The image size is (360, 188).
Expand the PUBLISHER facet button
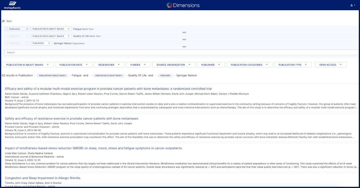click(x=211, y=65)
